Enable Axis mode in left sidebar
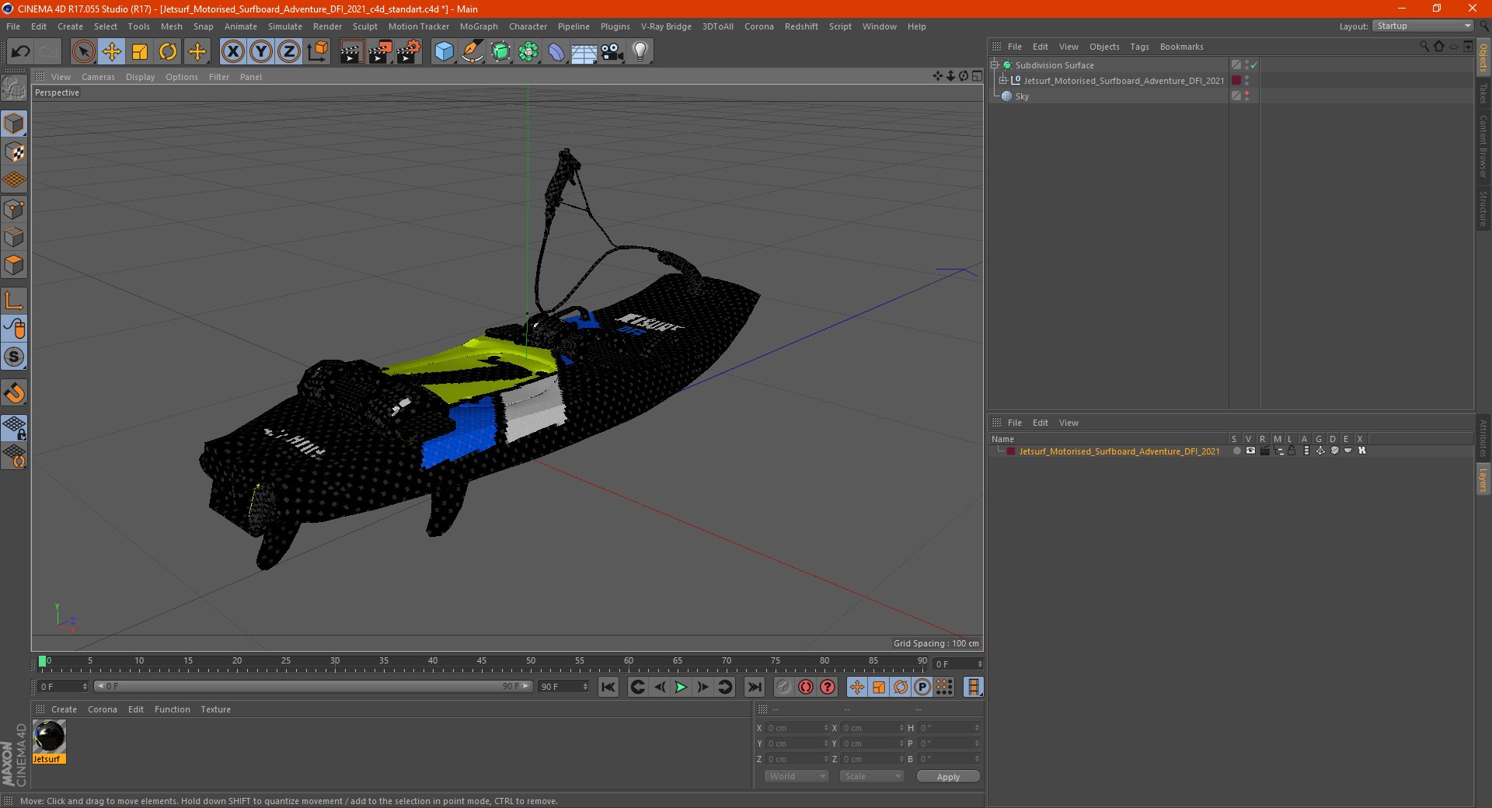 pyautogui.click(x=14, y=301)
